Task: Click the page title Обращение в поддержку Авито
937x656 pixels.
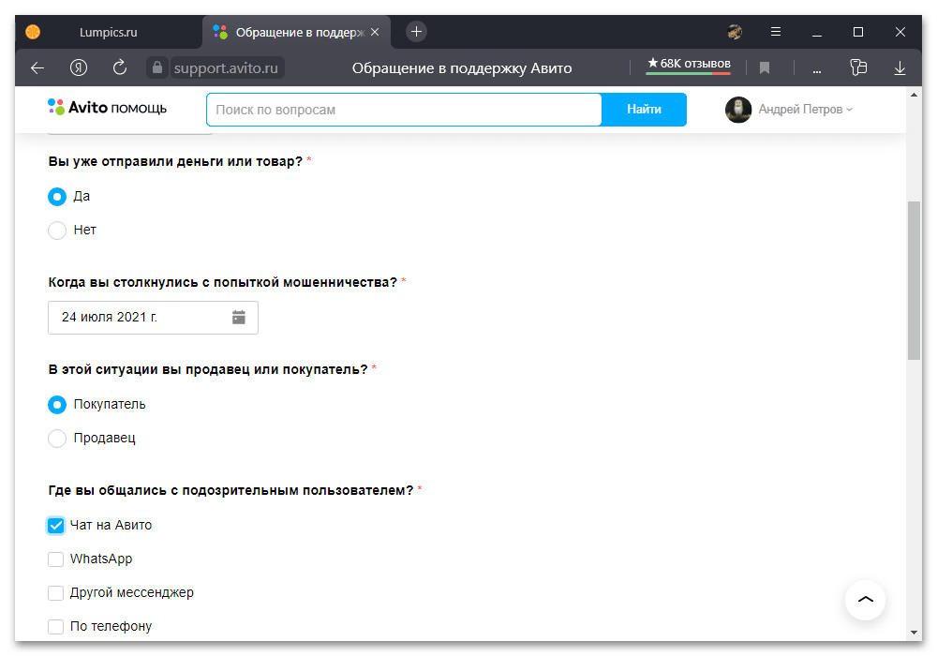Action: click(461, 68)
